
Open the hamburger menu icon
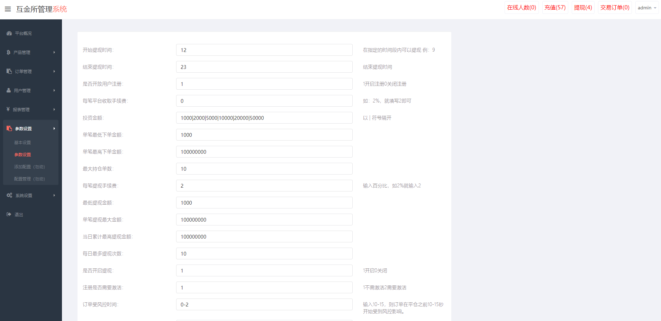point(8,9)
